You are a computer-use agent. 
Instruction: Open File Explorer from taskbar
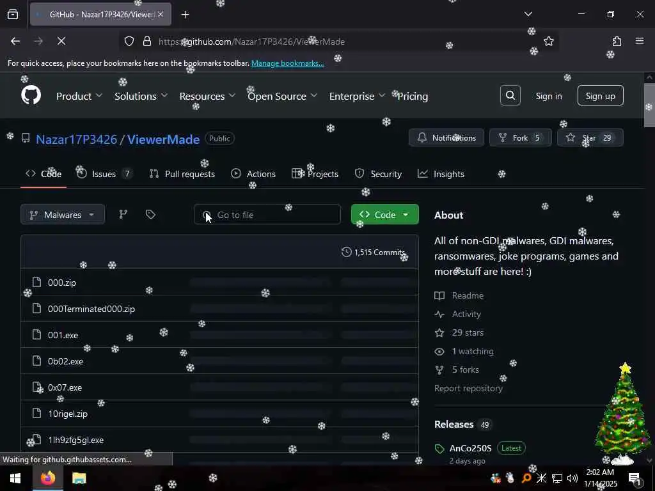(x=79, y=478)
